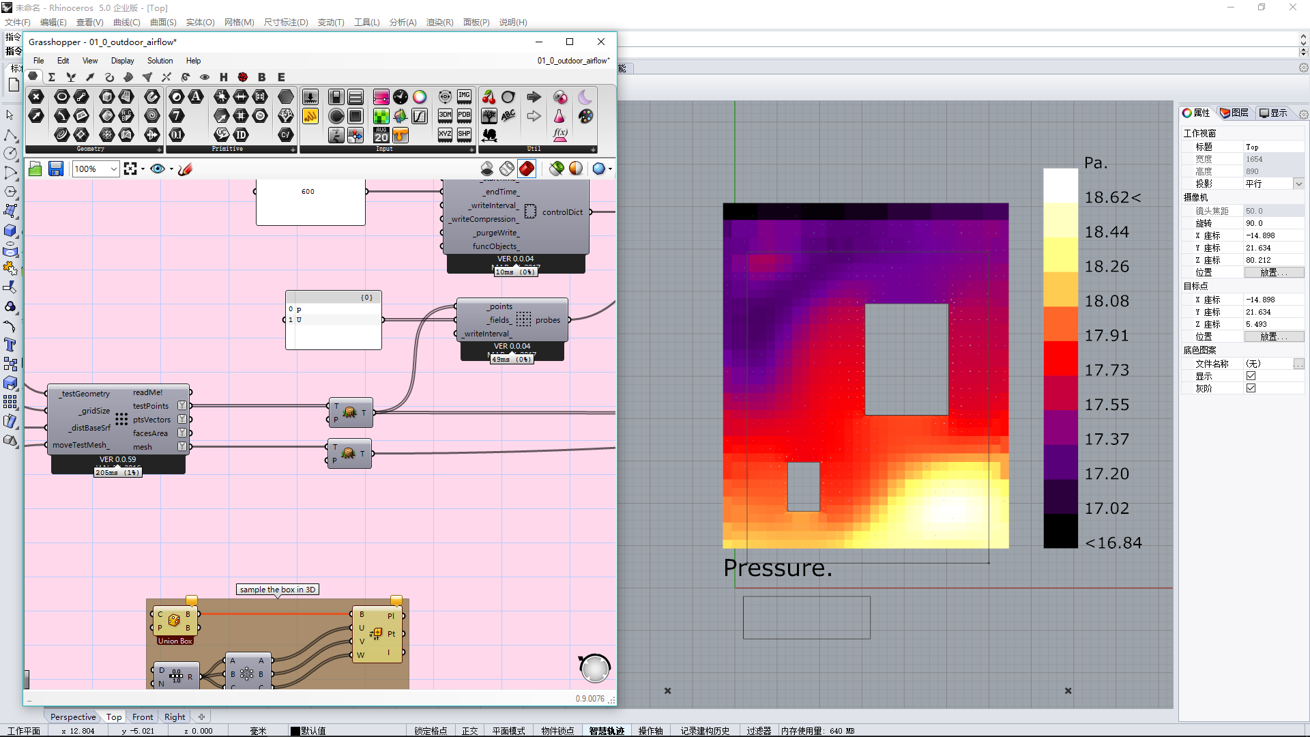
Task: Click the zoom extents icon in Grasshopper canvas toolbar
Action: coord(130,169)
